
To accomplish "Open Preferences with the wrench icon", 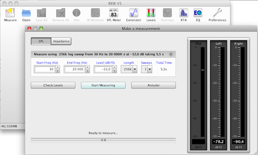I will pos(217,15).
